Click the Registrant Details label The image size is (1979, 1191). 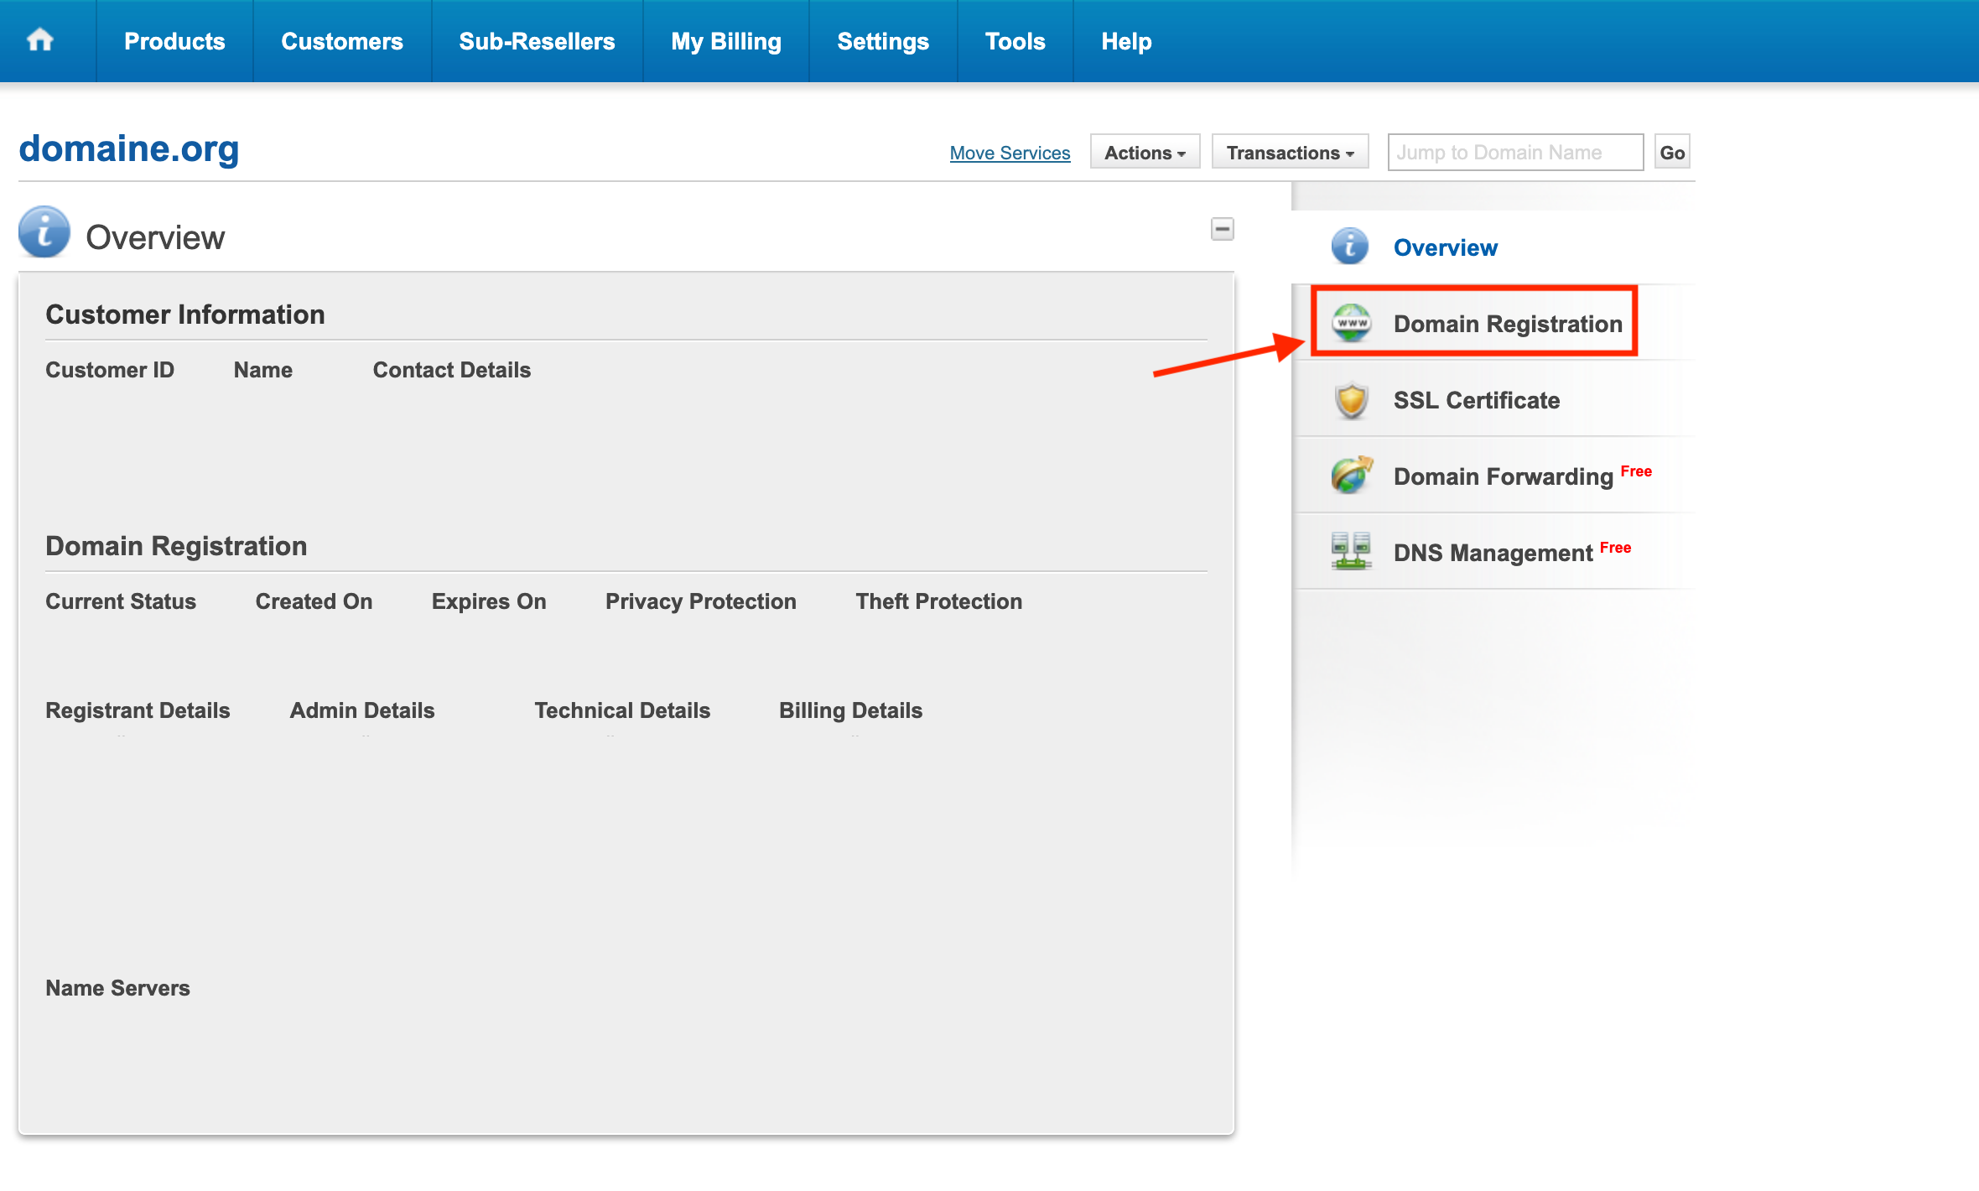[138, 710]
